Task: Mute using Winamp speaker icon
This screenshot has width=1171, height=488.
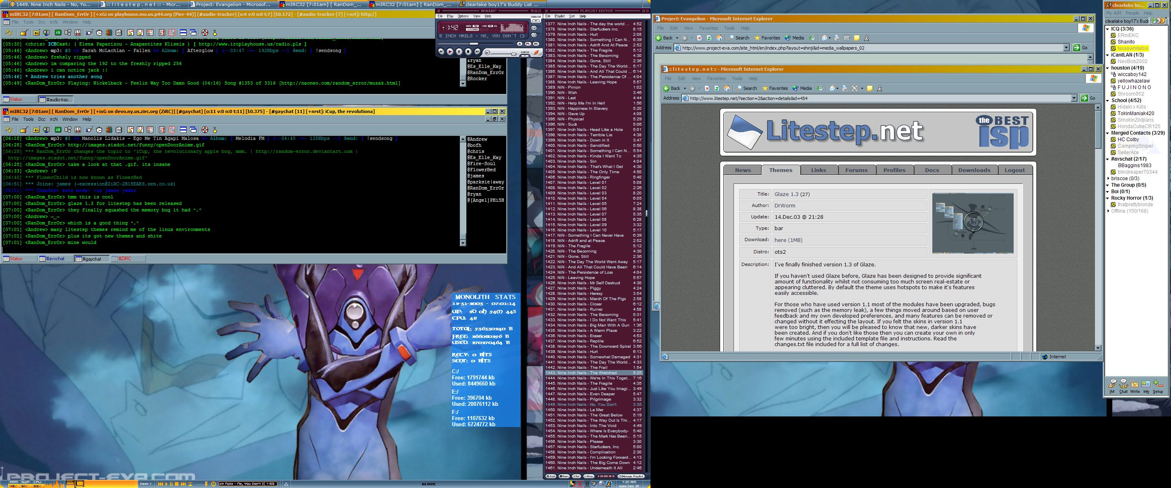Action: (488, 53)
